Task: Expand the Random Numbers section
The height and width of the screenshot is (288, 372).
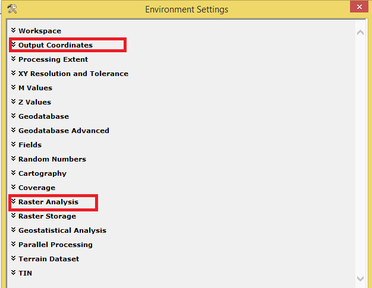Action: point(52,159)
